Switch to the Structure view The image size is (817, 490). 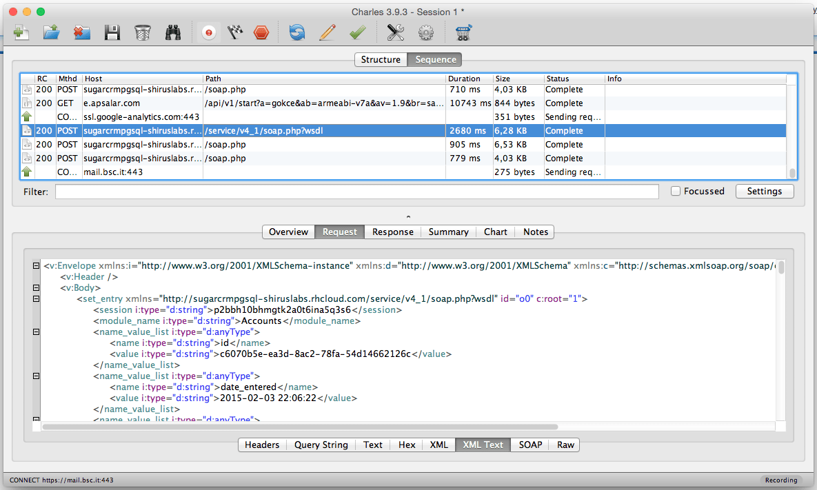coord(381,59)
